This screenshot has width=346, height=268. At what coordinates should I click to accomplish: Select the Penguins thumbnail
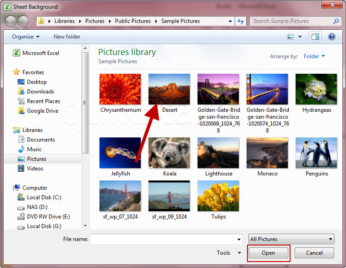[316, 153]
